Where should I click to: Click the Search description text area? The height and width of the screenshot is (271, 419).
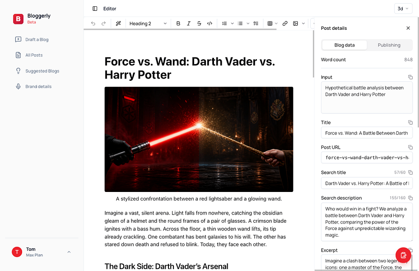point(367,222)
